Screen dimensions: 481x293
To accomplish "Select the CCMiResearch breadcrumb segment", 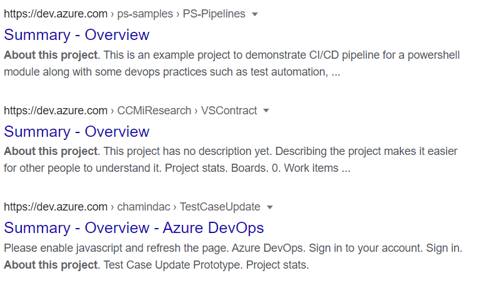I will click(154, 111).
